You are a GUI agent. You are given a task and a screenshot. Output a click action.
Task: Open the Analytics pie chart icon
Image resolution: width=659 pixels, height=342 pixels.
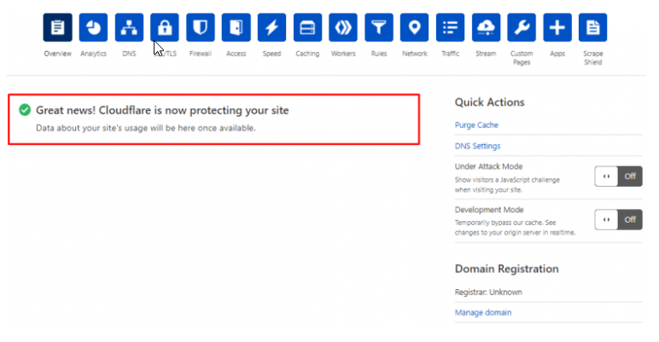click(x=93, y=28)
